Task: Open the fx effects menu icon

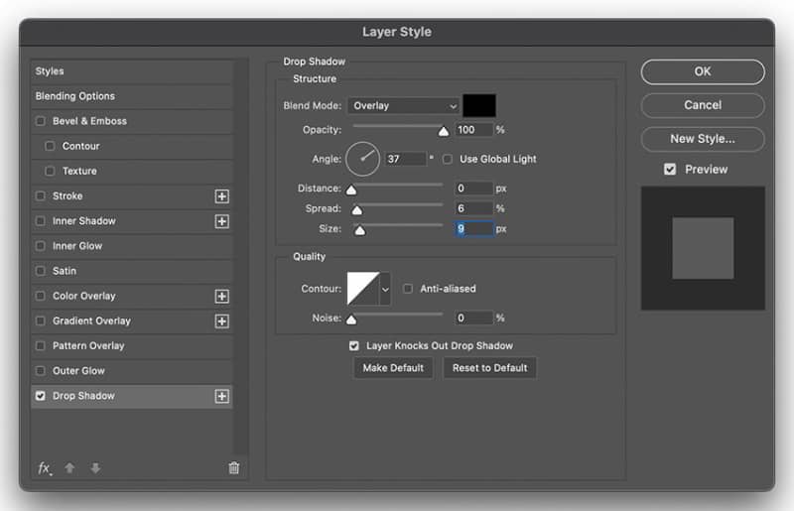Action: pos(45,468)
